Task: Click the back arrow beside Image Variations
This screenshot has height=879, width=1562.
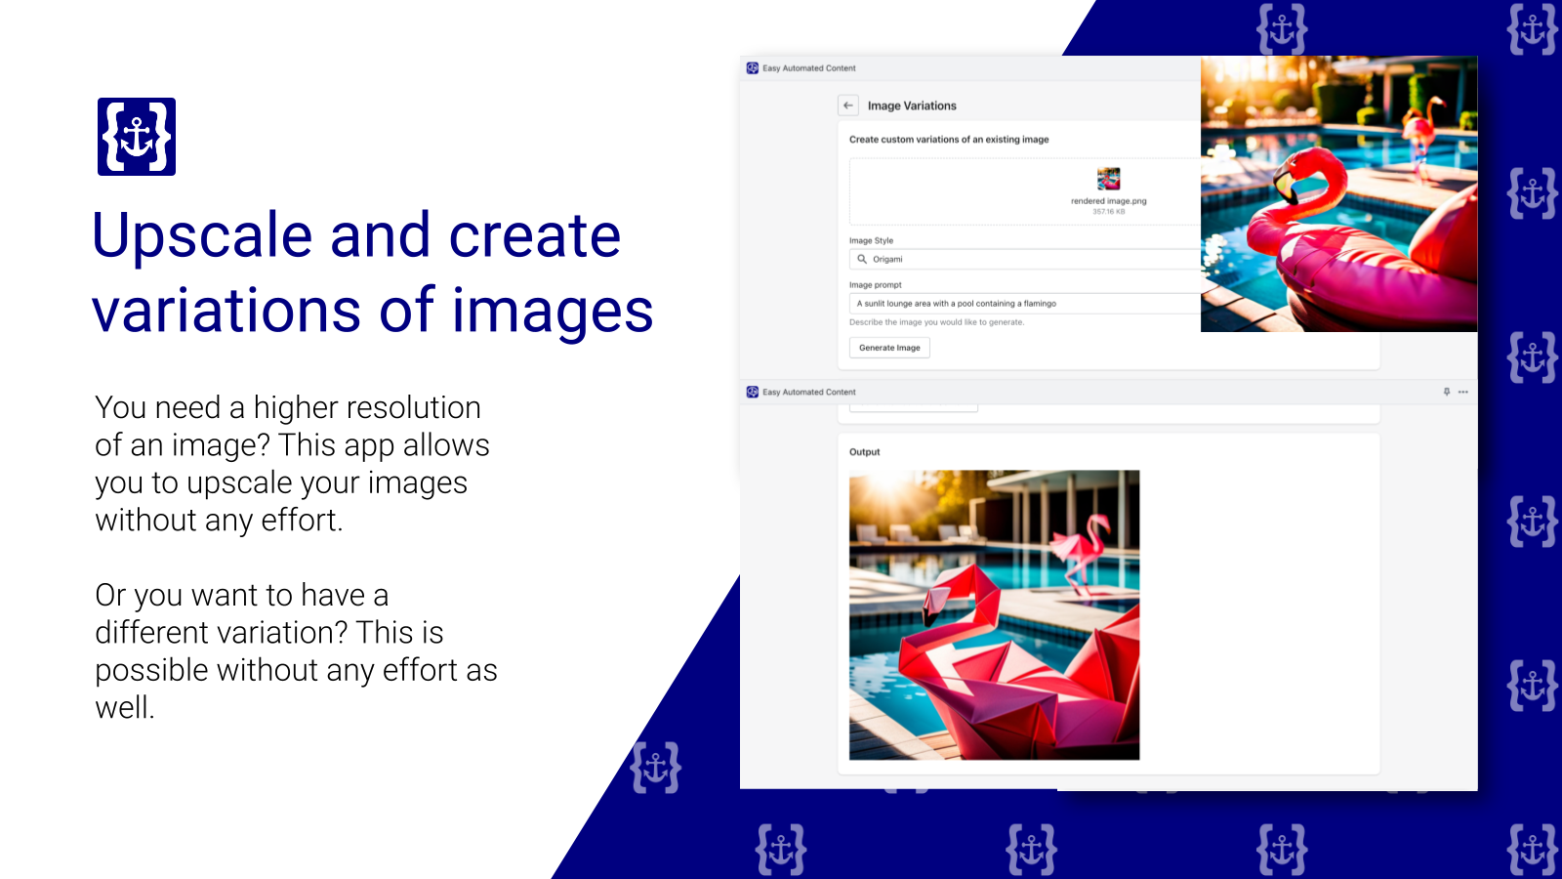Action: 848,105
